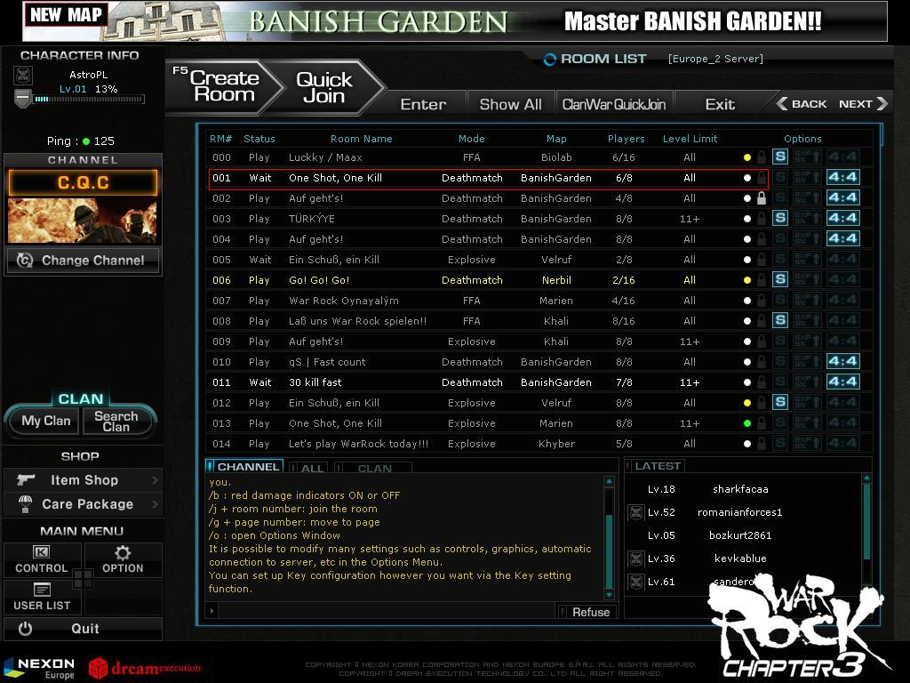Click the clan emblem next to kevkablue
910x683 pixels.
click(x=636, y=558)
